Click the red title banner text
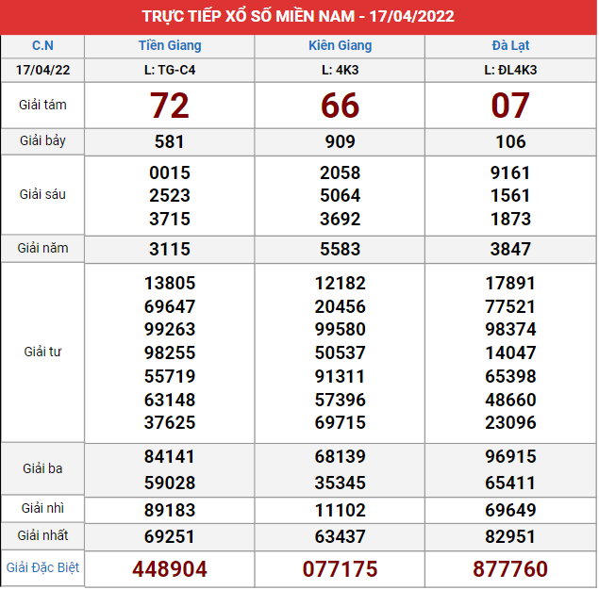Viewport: 599px width, 590px height. tap(298, 17)
